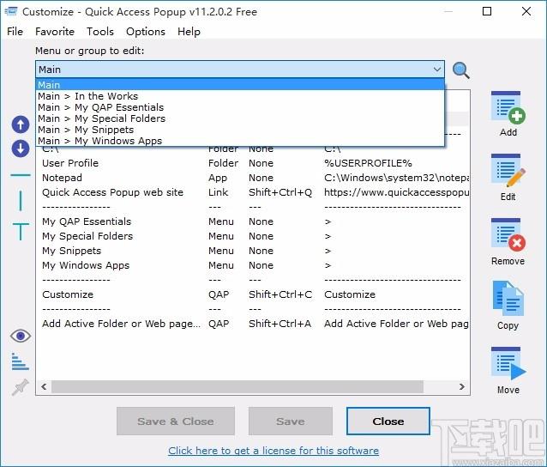Open the Tools menu
Viewport: 547px width, 467px height.
pos(100,32)
